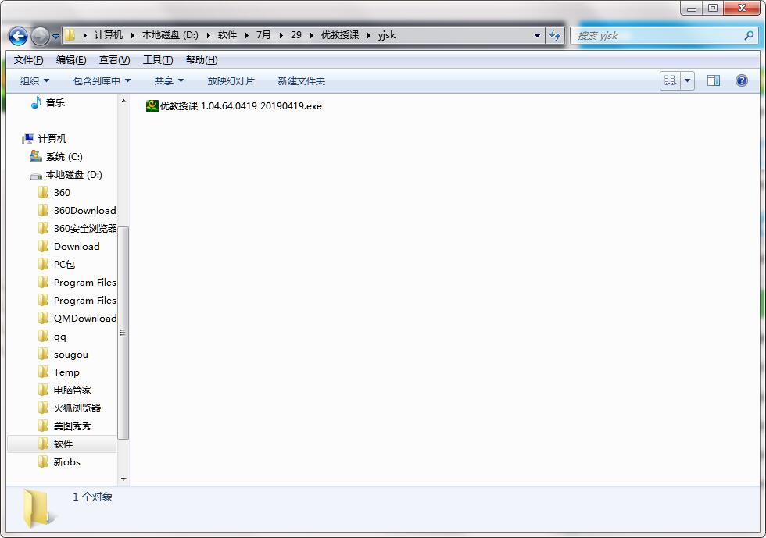The image size is (766, 538).
Task: Open help with the question mark icon
Action: 742,80
